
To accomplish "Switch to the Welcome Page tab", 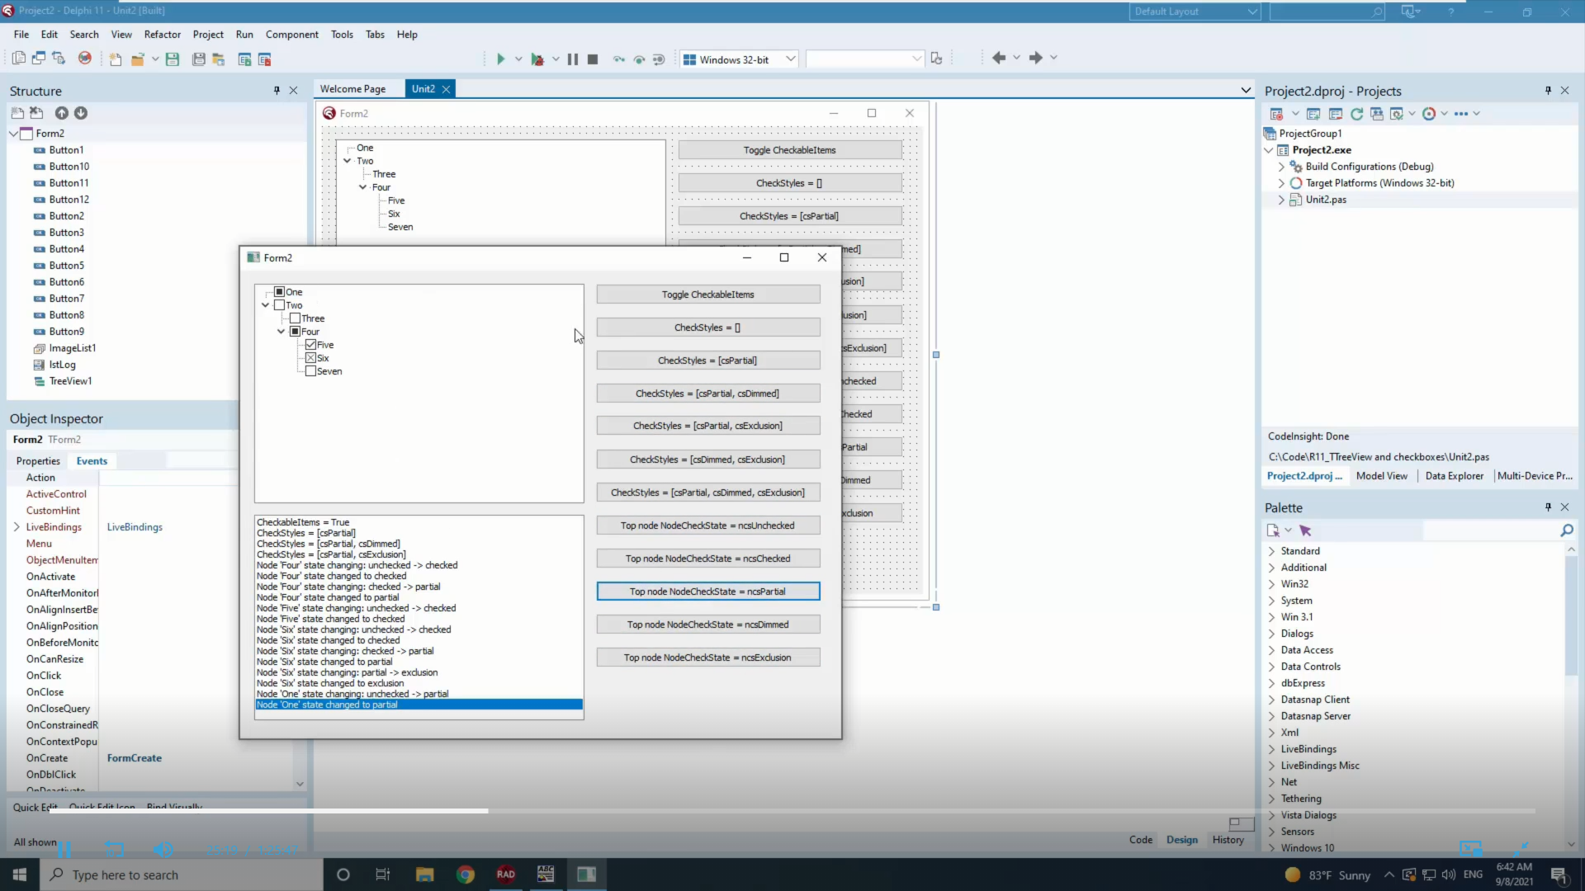I will pos(352,89).
